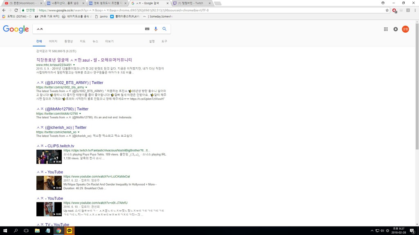Click Chrome profile icon in title bar

point(383,3)
